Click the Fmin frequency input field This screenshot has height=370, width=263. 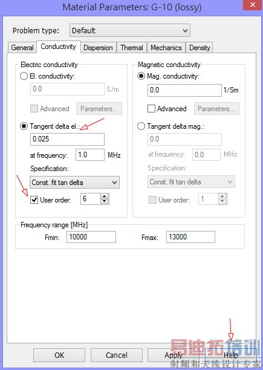(91, 237)
